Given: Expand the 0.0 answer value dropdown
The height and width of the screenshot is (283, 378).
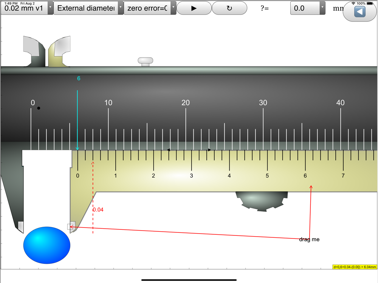Looking at the screenshot, I should 322,8.
